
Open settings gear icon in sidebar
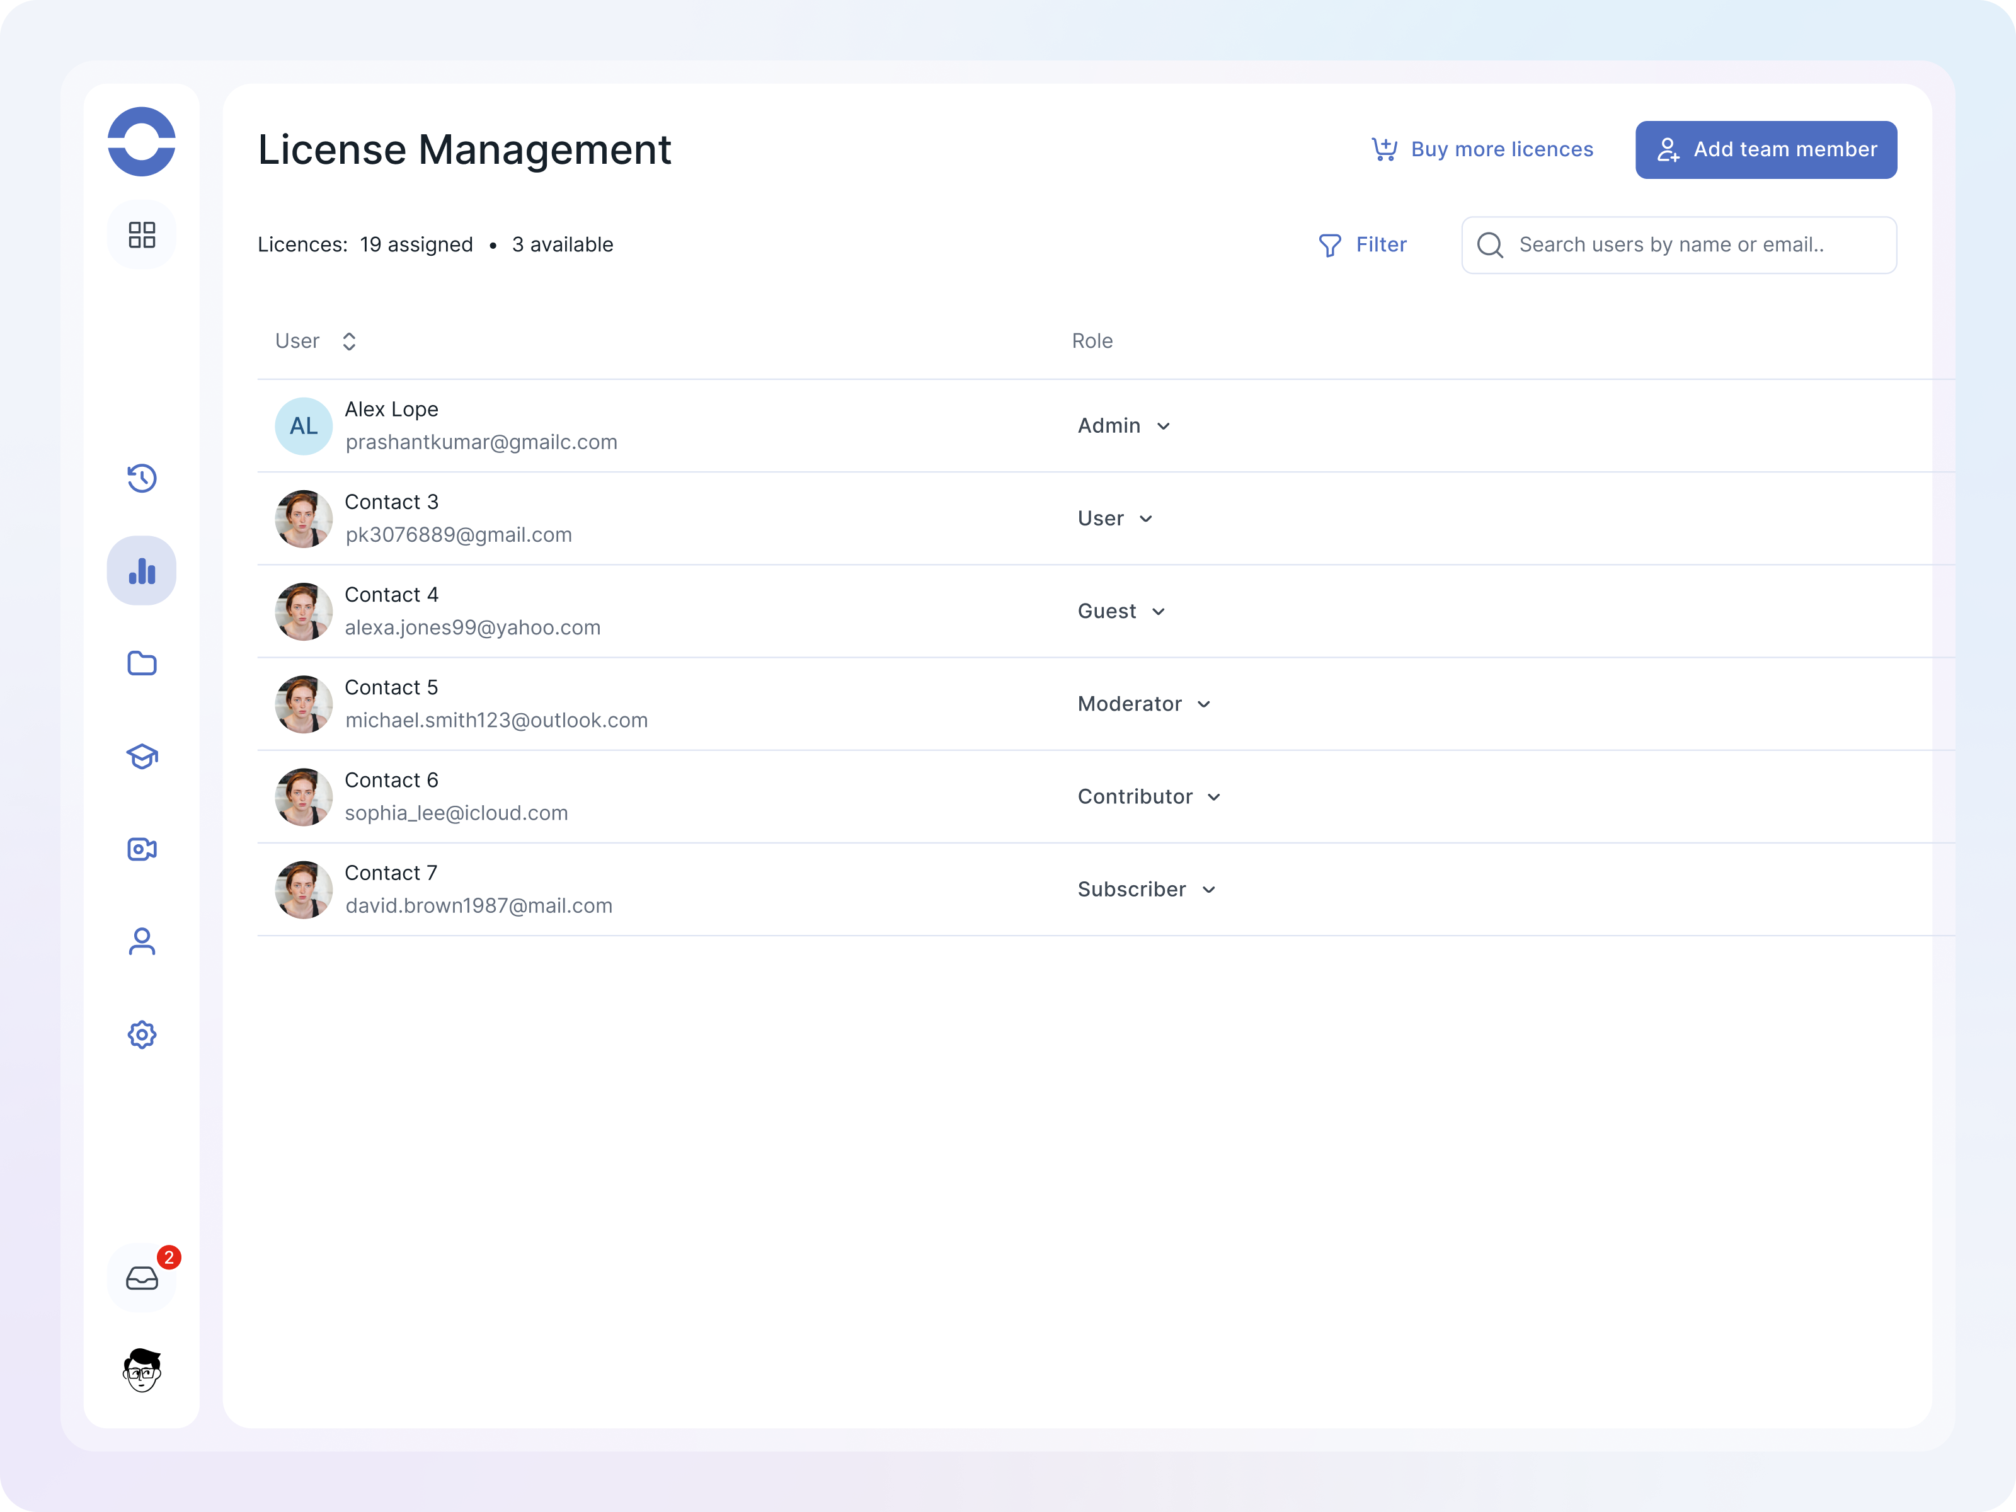click(141, 1034)
